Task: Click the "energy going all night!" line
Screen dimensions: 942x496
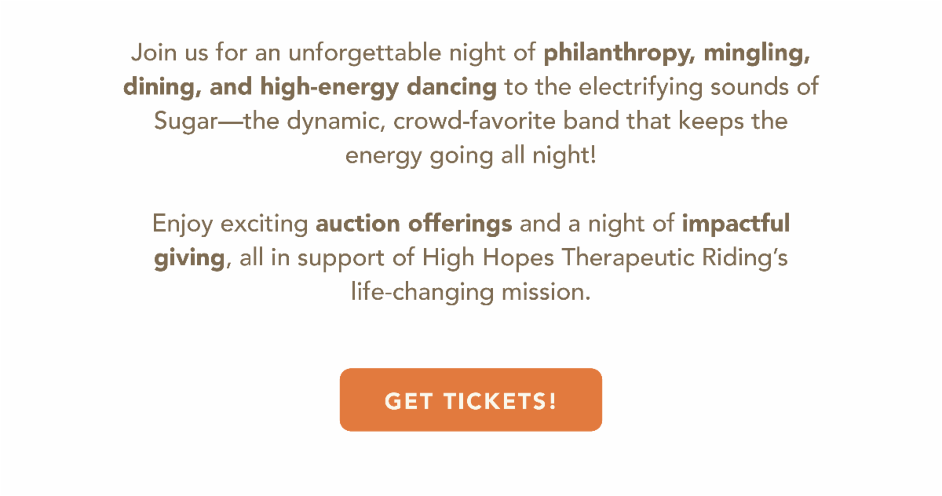Action: (470, 155)
